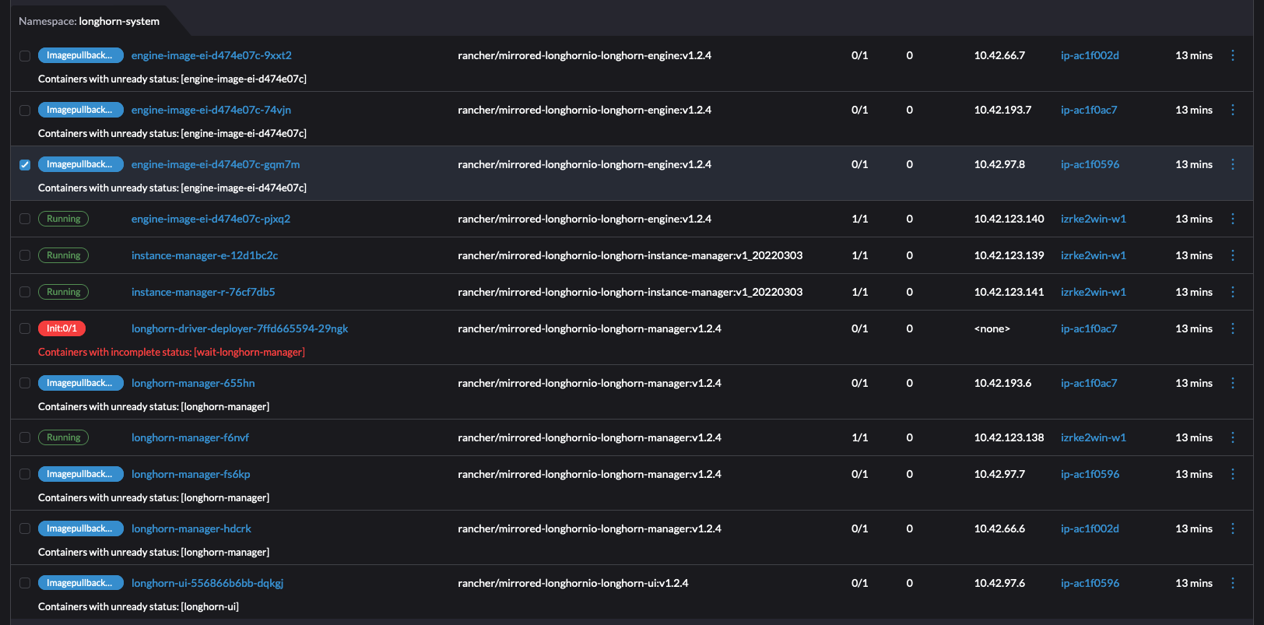
Task: Open actions menu for engine-image-ei-d474e07c-pjxq2
Action: [1233, 219]
